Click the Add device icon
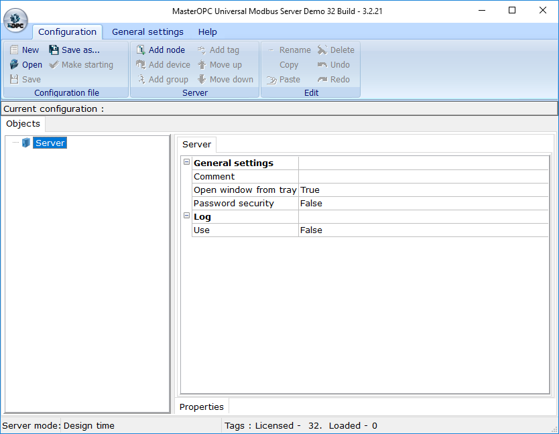 click(x=141, y=64)
